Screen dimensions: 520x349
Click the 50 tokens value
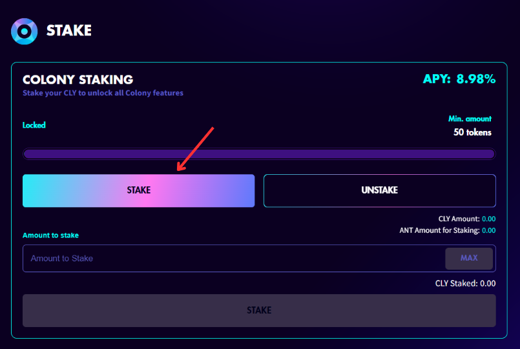(x=473, y=132)
